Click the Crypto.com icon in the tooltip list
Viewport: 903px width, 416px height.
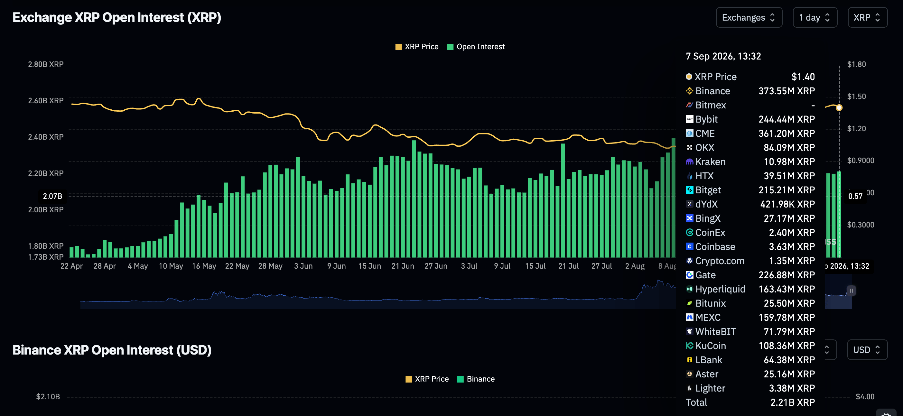pyautogui.click(x=689, y=261)
